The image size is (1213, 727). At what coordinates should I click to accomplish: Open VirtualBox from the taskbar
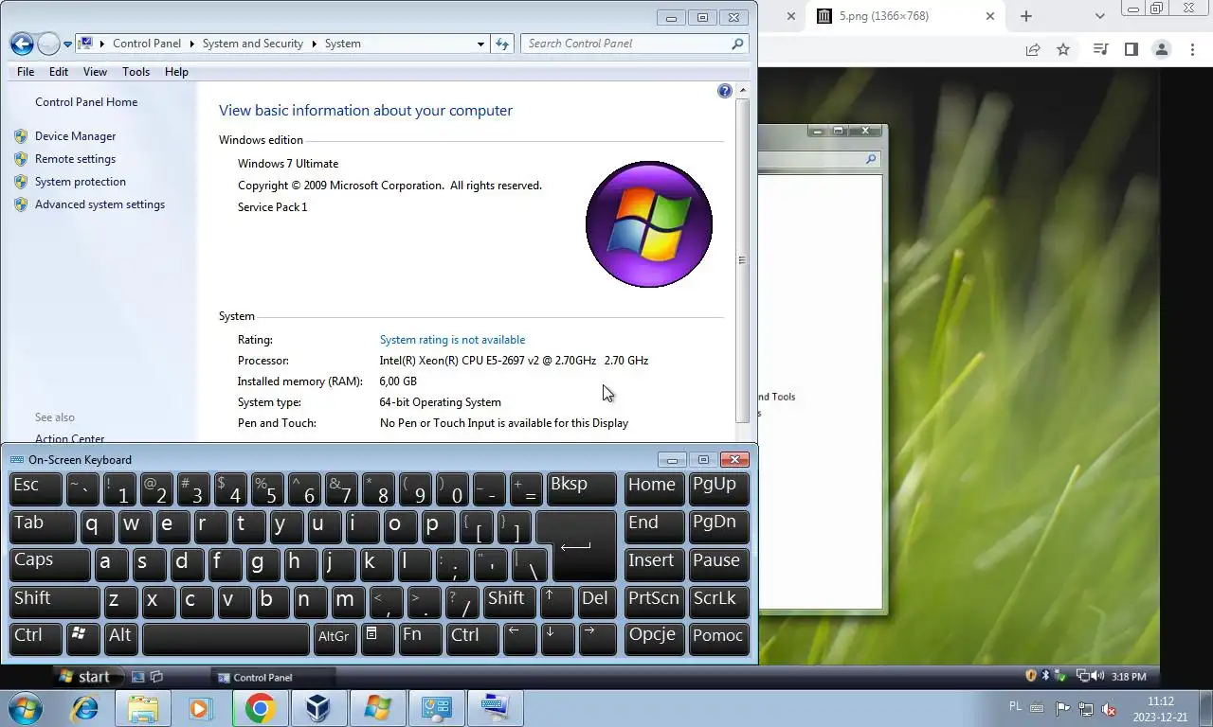pyautogui.click(x=317, y=708)
